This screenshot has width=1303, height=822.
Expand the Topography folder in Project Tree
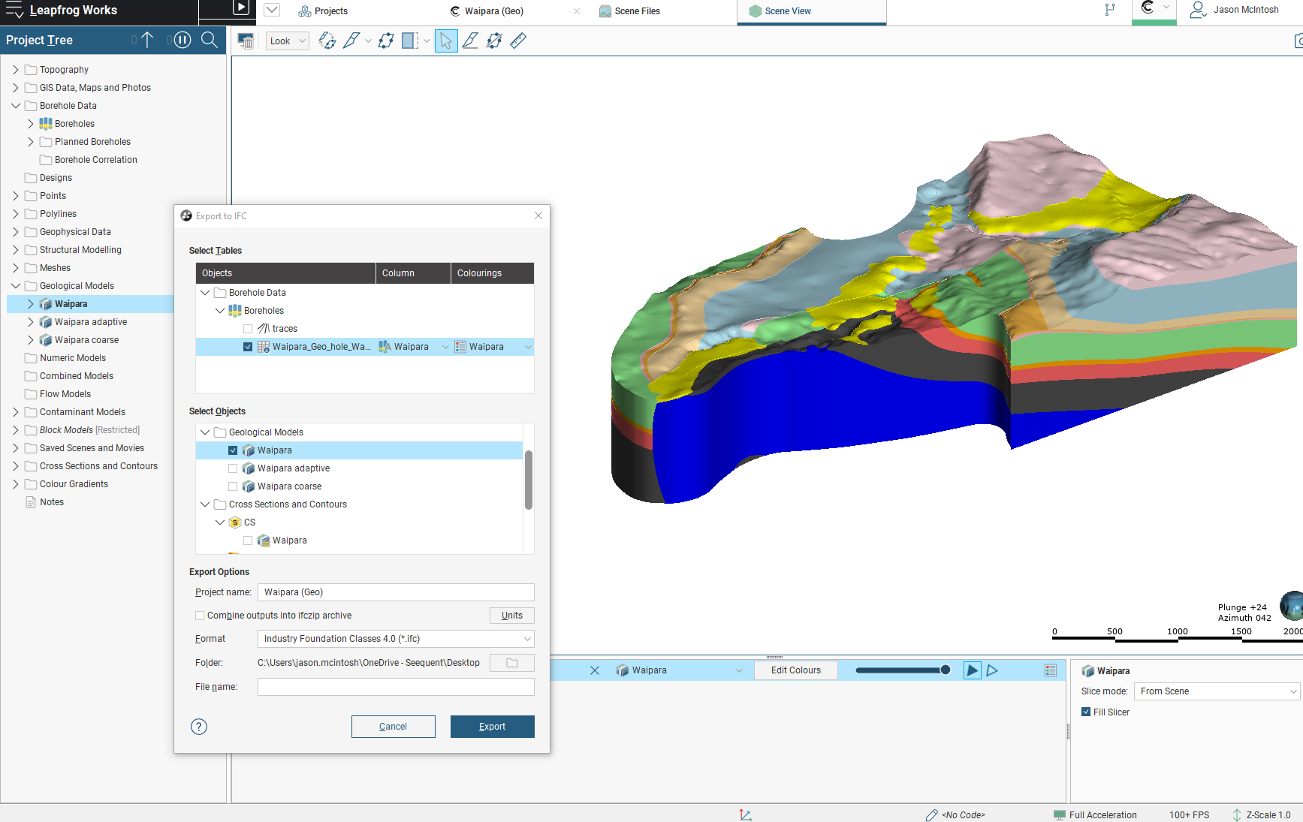point(16,70)
